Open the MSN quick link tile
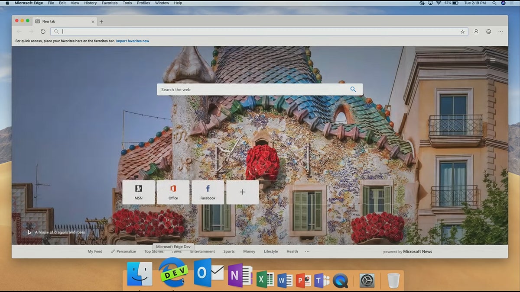Screen dimensions: 520x292 pyautogui.click(x=139, y=192)
